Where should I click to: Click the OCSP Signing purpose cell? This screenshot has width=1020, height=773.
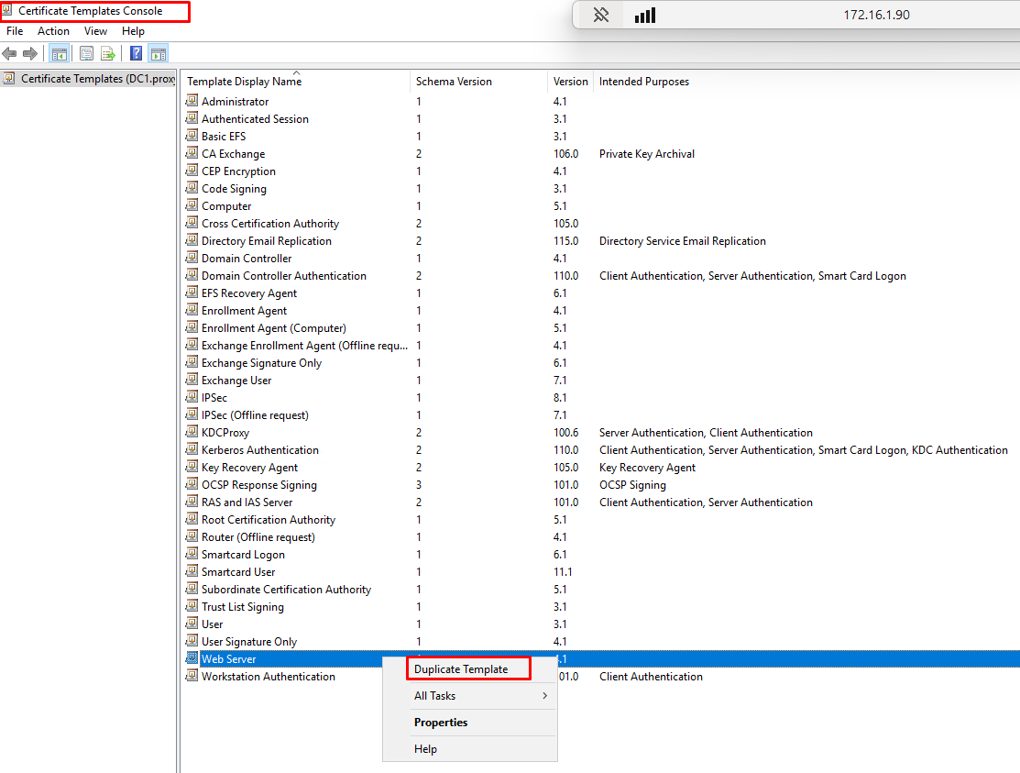point(632,485)
